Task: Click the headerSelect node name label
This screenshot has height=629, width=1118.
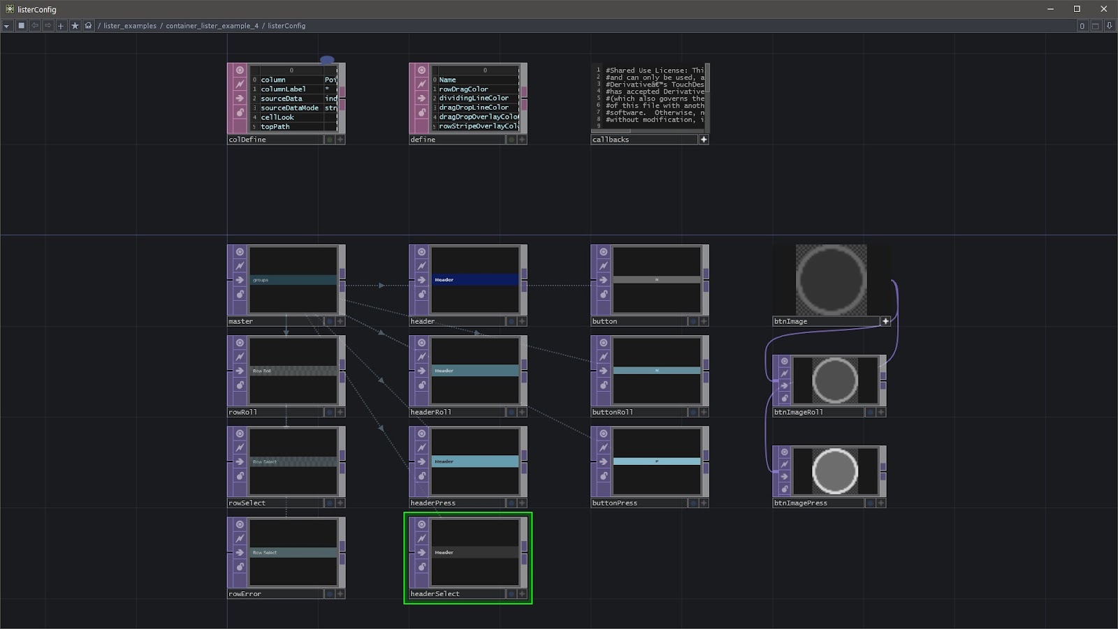Action: 435,594
